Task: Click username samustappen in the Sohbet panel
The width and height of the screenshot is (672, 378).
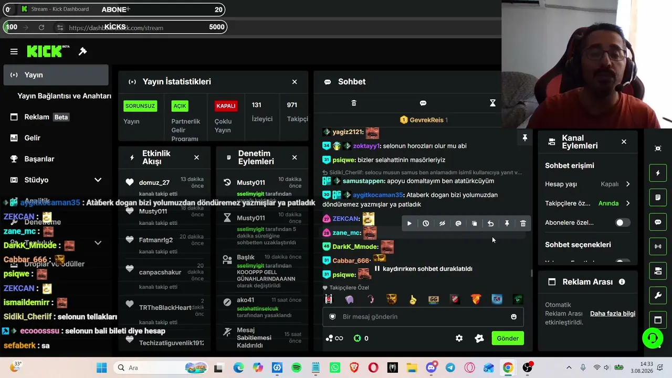Action: point(364,181)
